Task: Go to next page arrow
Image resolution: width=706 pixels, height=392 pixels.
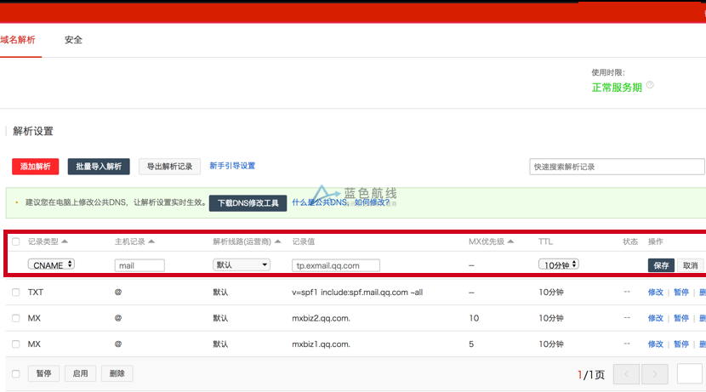Action: 654,374
